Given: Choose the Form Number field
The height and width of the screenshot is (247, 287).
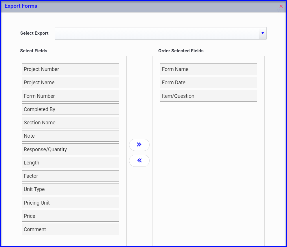Looking at the screenshot, I should click(x=70, y=96).
